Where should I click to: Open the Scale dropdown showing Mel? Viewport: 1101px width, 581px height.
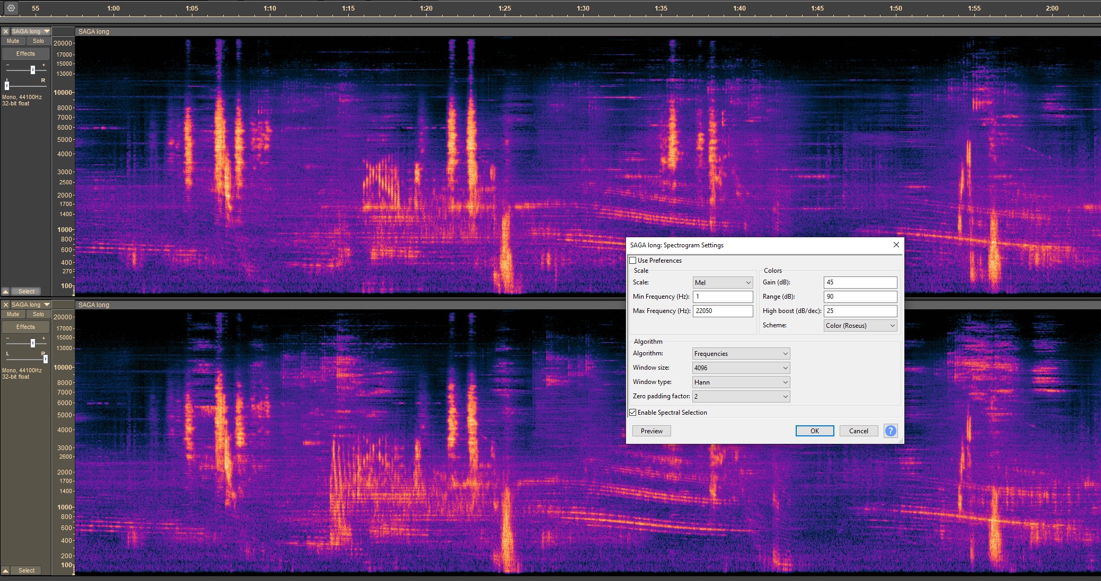click(723, 283)
